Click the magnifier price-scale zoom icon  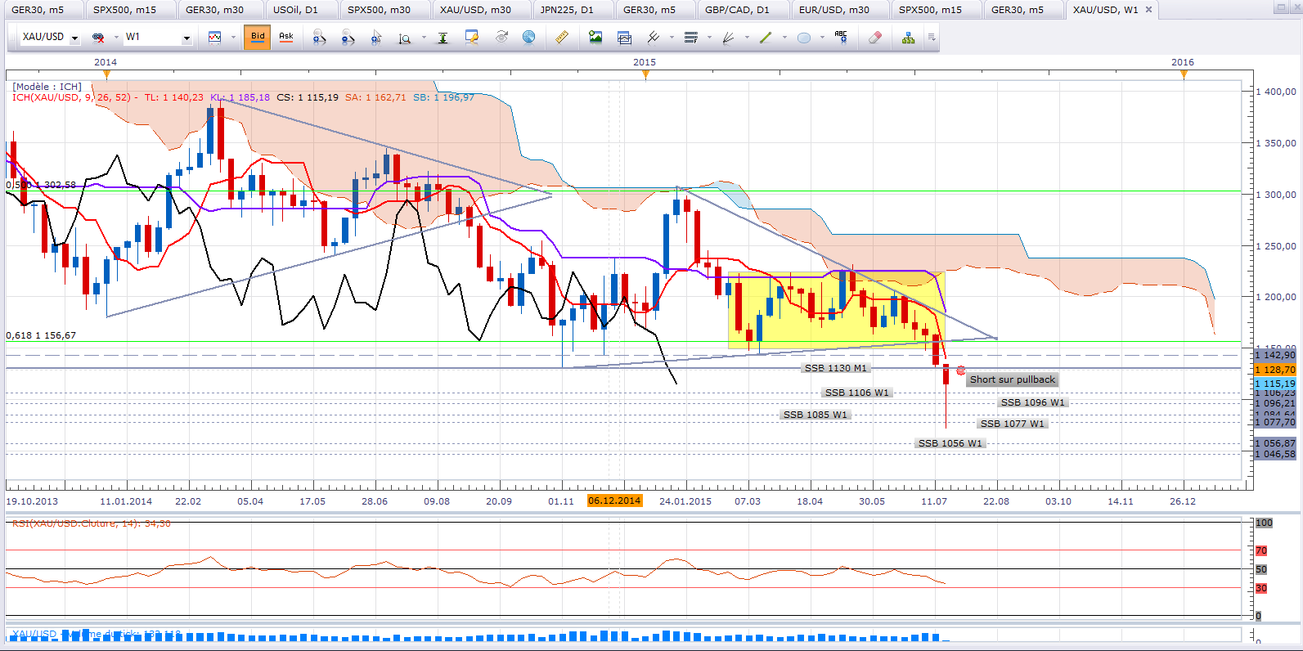pyautogui.click(x=404, y=38)
